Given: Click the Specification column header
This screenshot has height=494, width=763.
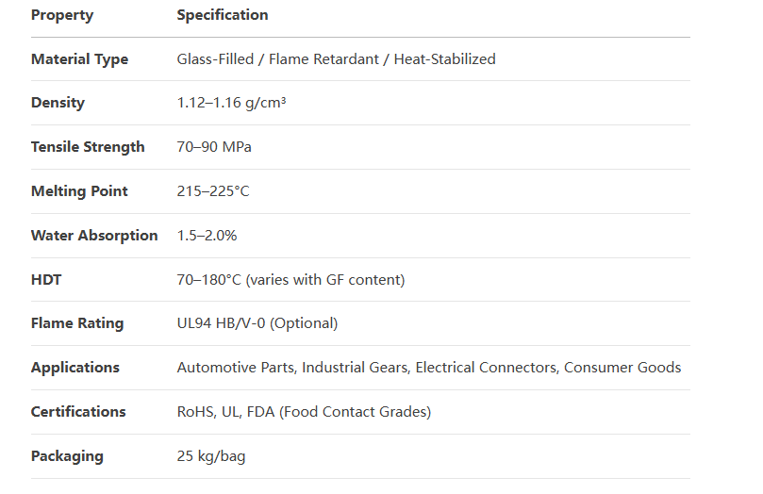Looking at the screenshot, I should pyautogui.click(x=223, y=15).
